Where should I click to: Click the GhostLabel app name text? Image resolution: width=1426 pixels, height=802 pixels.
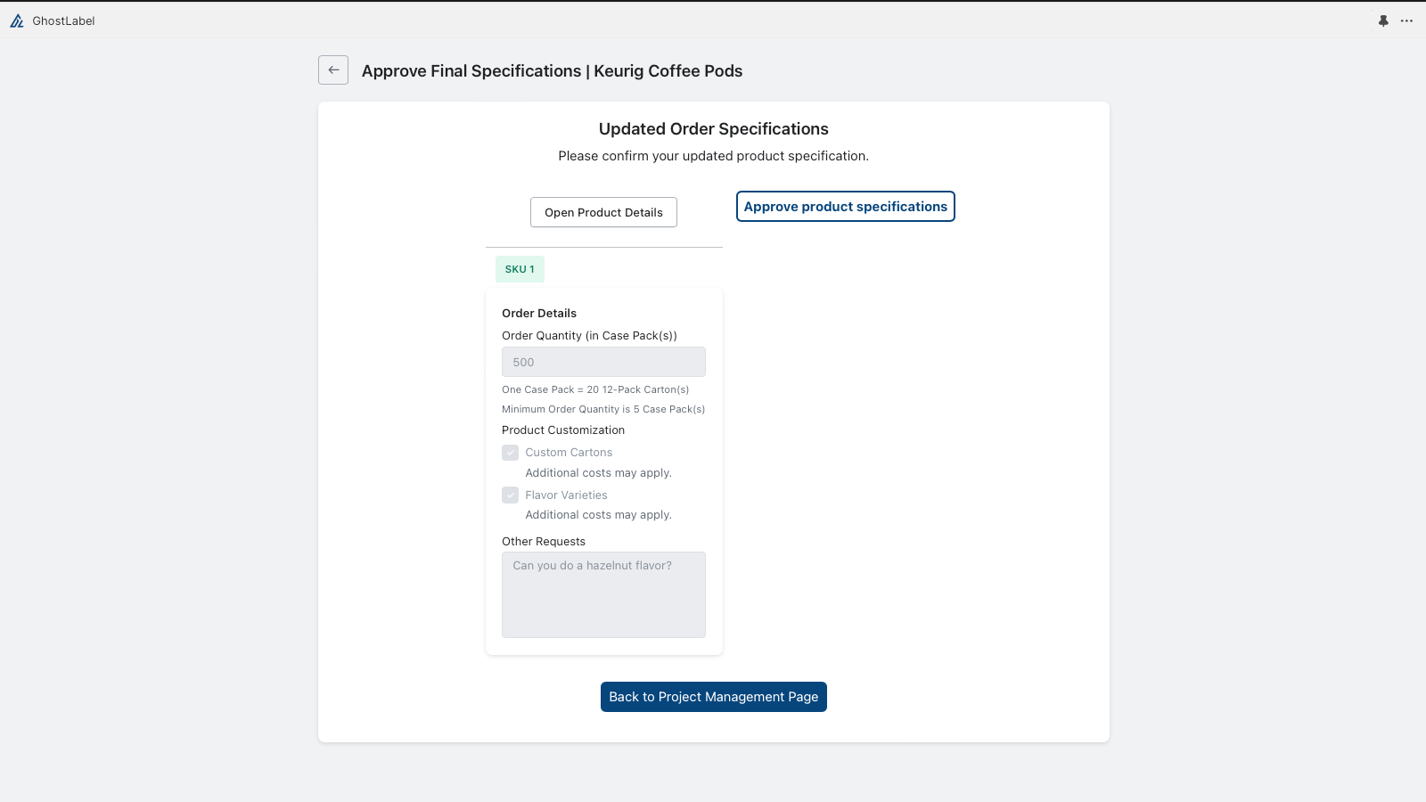click(x=63, y=20)
